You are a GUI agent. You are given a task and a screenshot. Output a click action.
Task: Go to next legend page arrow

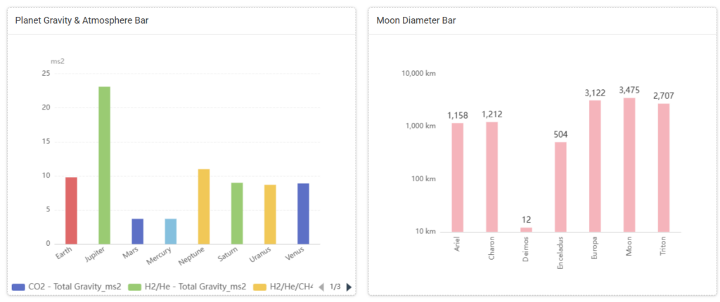point(349,287)
